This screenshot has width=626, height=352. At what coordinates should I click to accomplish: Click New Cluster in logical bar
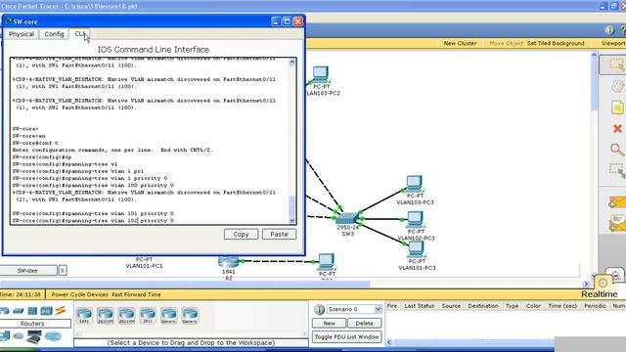(x=460, y=43)
